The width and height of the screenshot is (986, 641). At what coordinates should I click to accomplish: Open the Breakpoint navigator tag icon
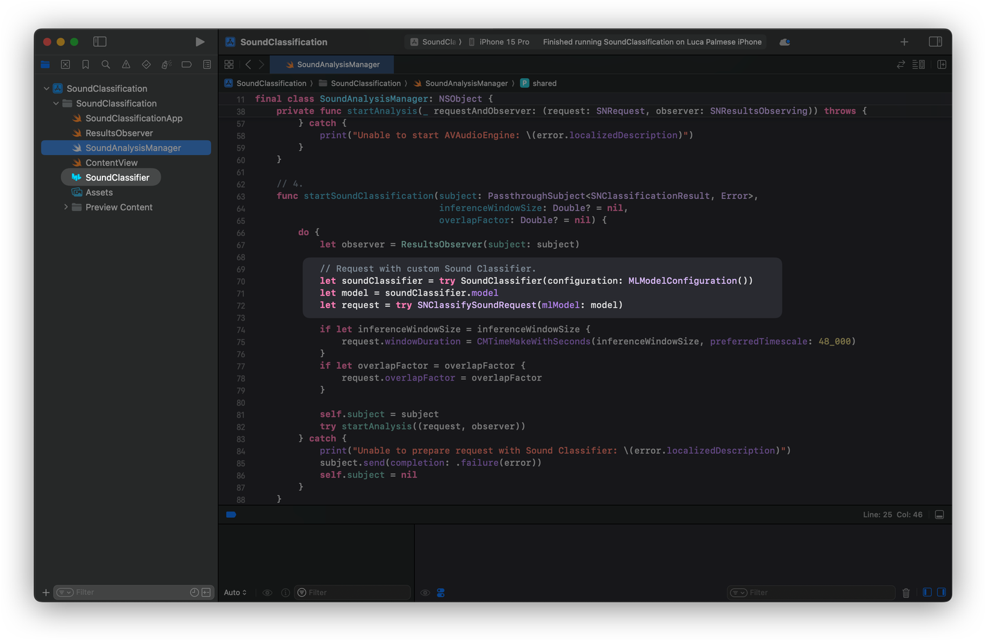tap(186, 65)
